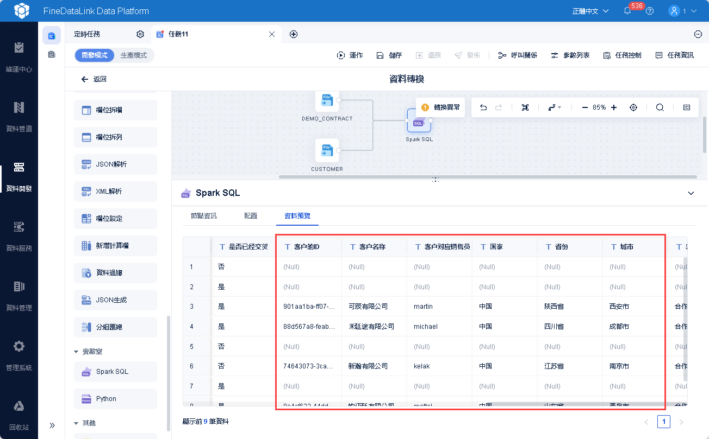The width and height of the screenshot is (709, 439).
Task: Switch to the 資料預覽 tab
Action: point(297,216)
